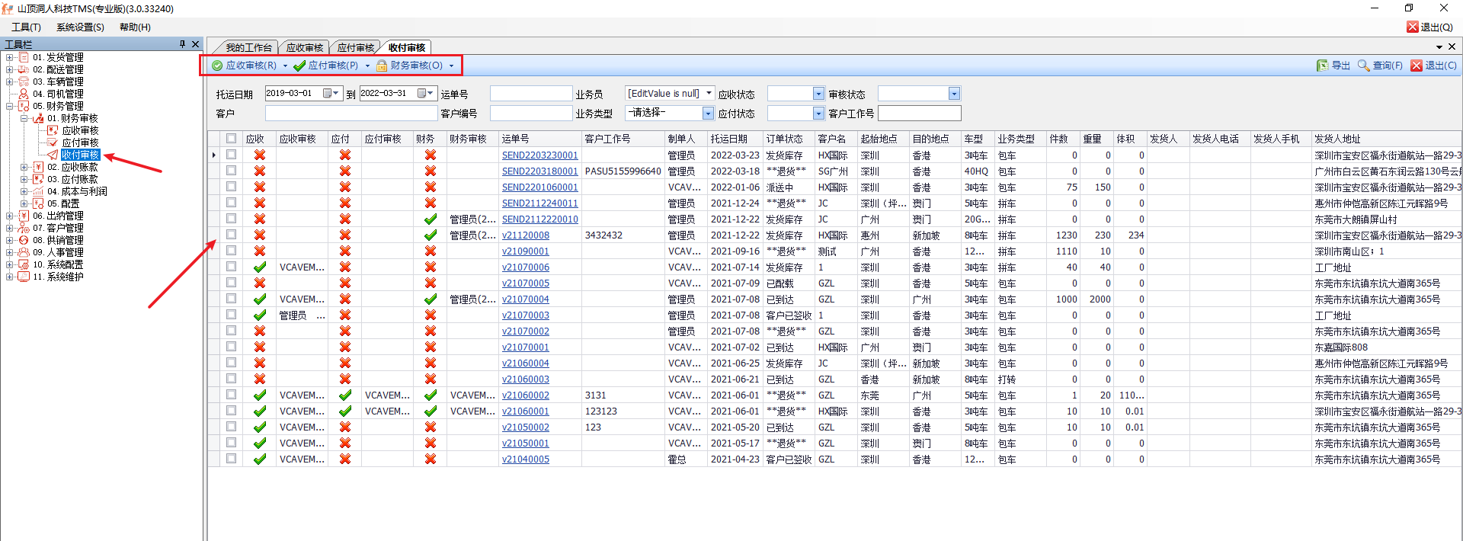Click the red 退出(Q) icon at top right
The width and height of the screenshot is (1463, 541).
click(1412, 27)
